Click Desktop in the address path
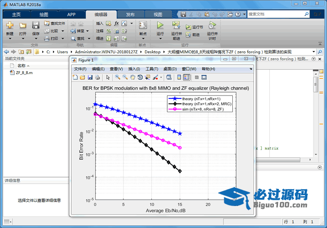This screenshot has height=228, width=327. pyautogui.click(x=153, y=52)
